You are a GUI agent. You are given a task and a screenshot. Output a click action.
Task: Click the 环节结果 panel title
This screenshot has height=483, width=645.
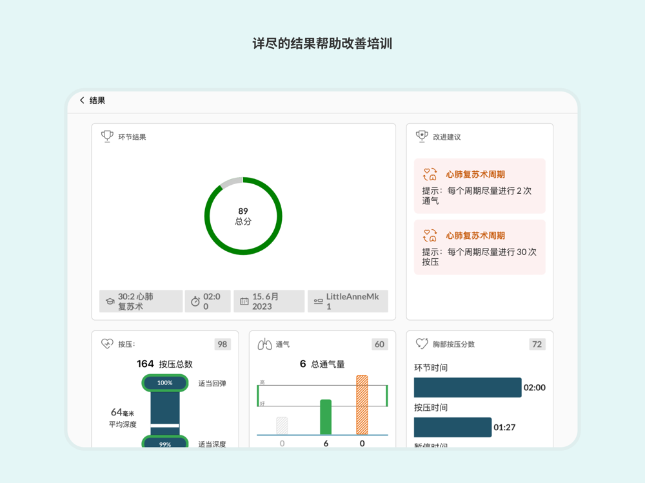pyautogui.click(x=132, y=137)
